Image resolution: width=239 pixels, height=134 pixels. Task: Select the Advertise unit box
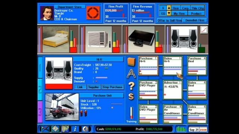tap(173, 90)
